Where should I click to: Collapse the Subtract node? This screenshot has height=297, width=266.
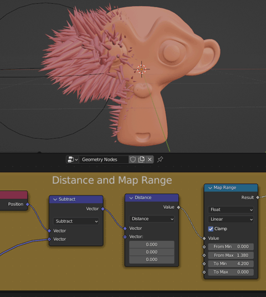[55, 199]
